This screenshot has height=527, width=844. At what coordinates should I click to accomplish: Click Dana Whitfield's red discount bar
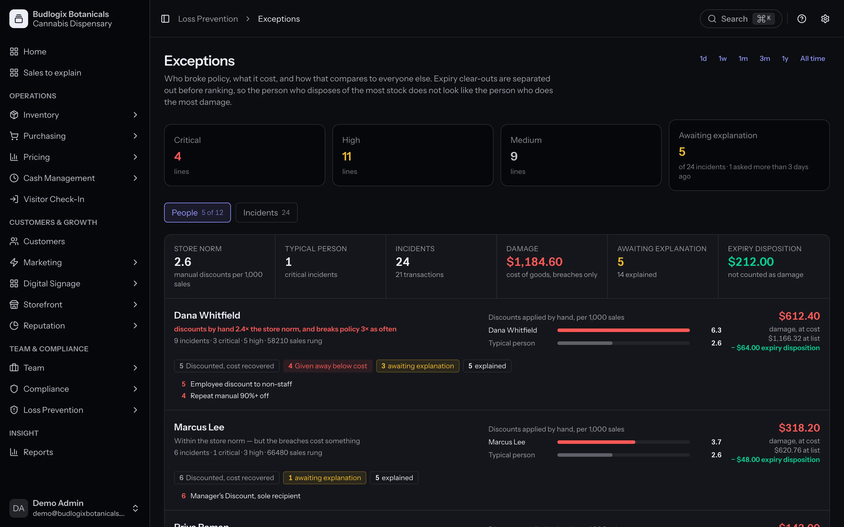pos(623,330)
